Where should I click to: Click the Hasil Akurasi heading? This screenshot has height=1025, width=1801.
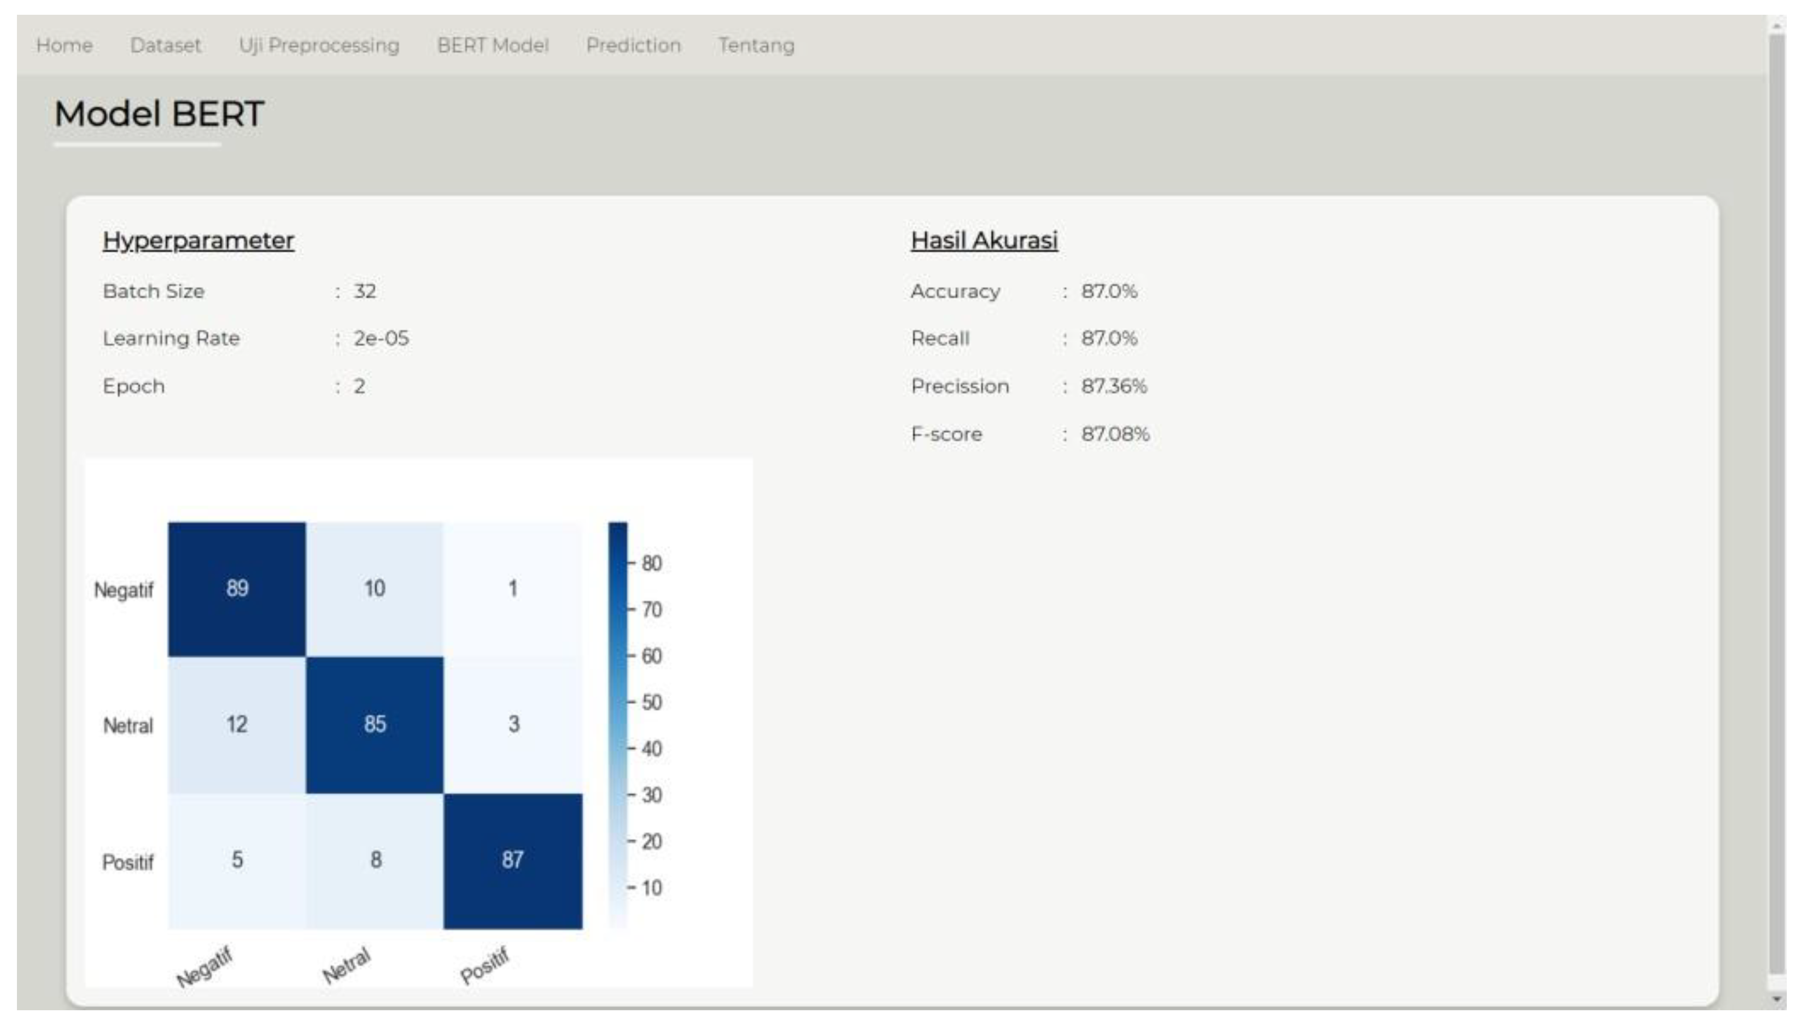pyautogui.click(x=984, y=241)
